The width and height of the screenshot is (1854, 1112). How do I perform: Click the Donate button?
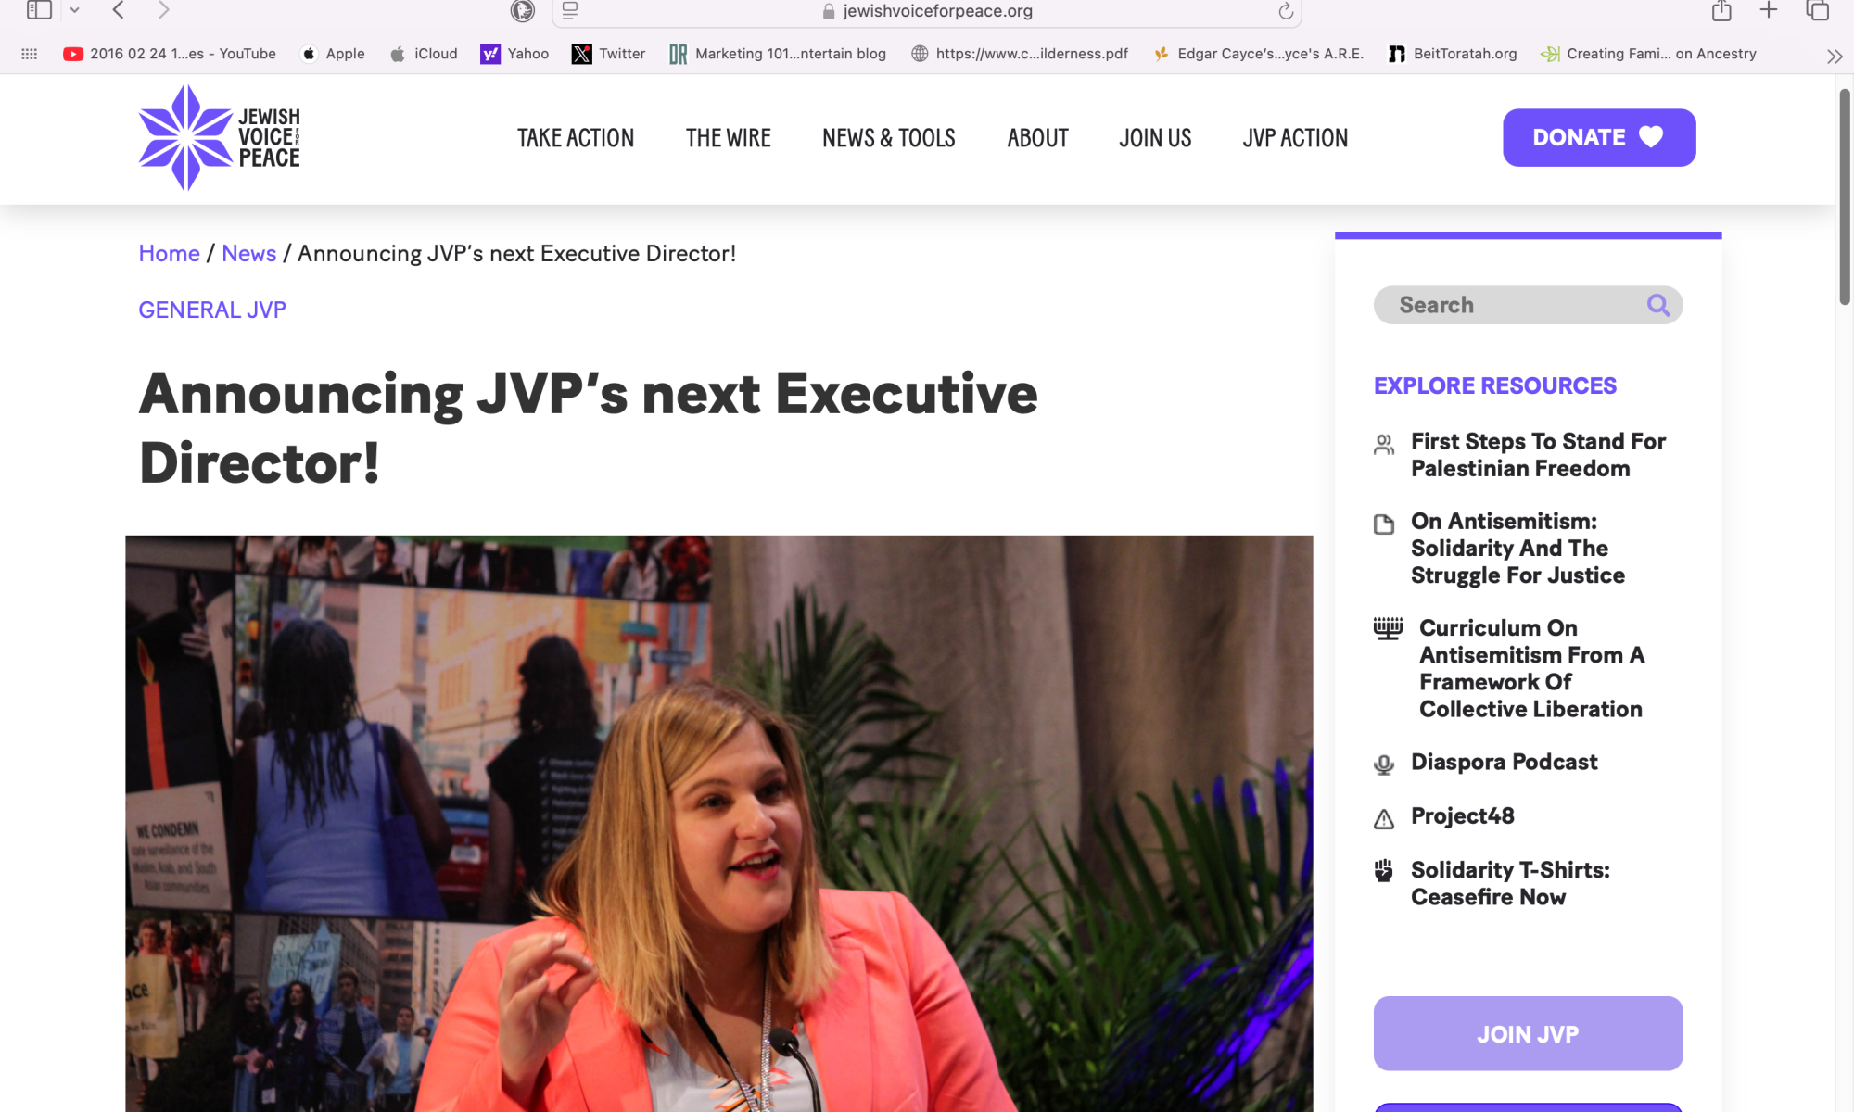point(1598,137)
